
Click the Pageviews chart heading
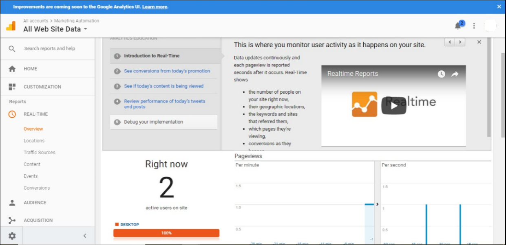(x=248, y=156)
